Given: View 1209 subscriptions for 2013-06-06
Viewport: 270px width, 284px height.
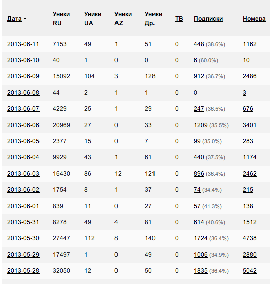Looking at the screenshot, I should point(201,125).
